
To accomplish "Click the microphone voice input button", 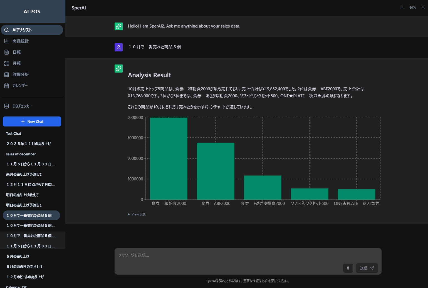I will 348,268.
